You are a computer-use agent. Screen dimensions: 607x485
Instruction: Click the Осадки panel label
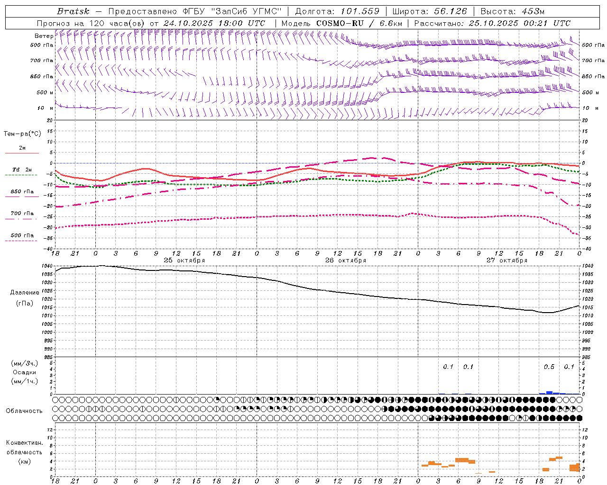(24, 373)
